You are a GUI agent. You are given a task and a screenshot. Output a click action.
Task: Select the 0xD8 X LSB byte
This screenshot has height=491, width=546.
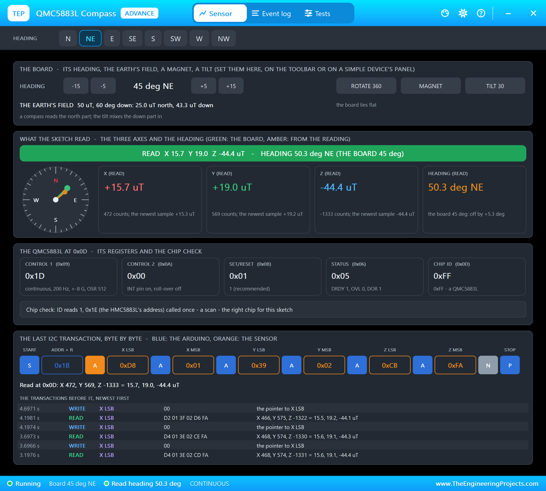(x=128, y=365)
